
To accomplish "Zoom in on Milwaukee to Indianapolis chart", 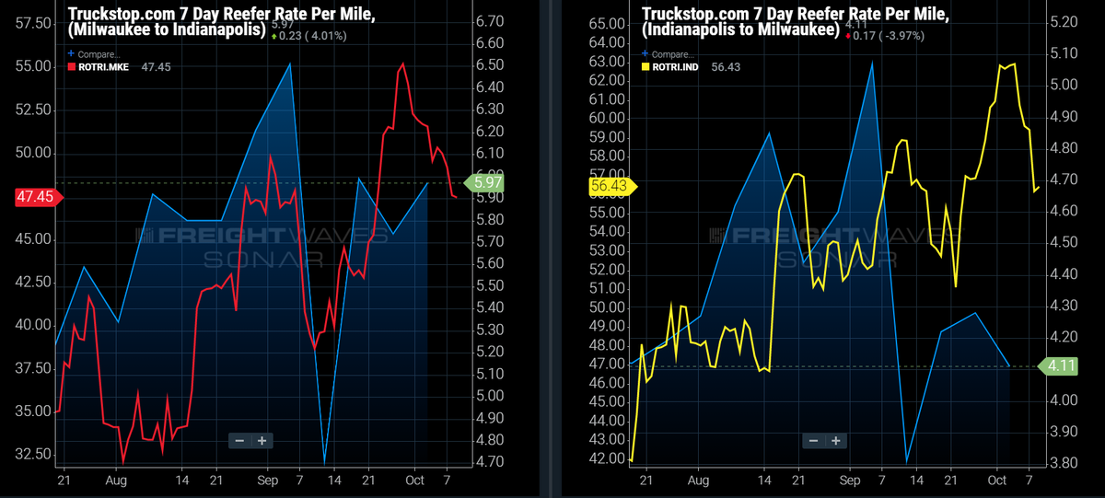I will 262,441.
